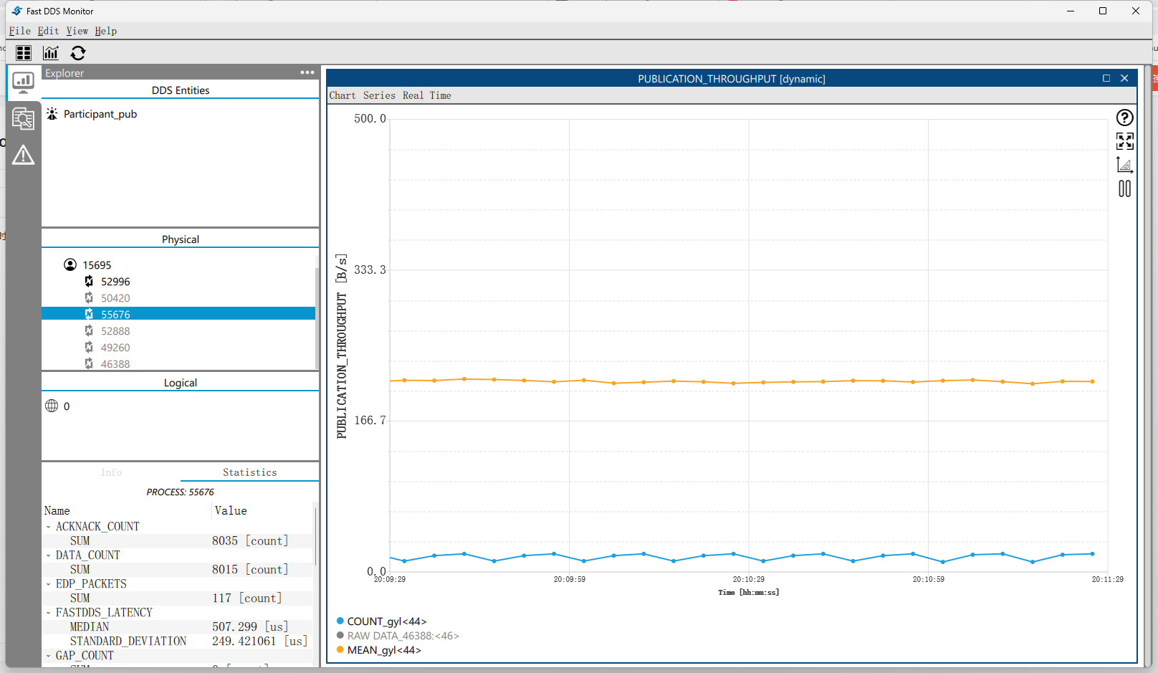Click the refresh toolbar icon
This screenshot has height=673, width=1158.
[78, 53]
